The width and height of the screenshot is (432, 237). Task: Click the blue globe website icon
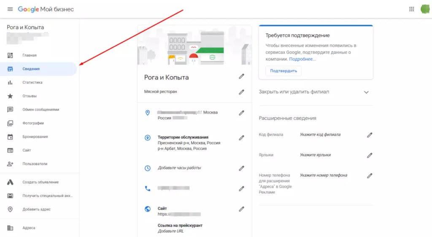pos(148,209)
